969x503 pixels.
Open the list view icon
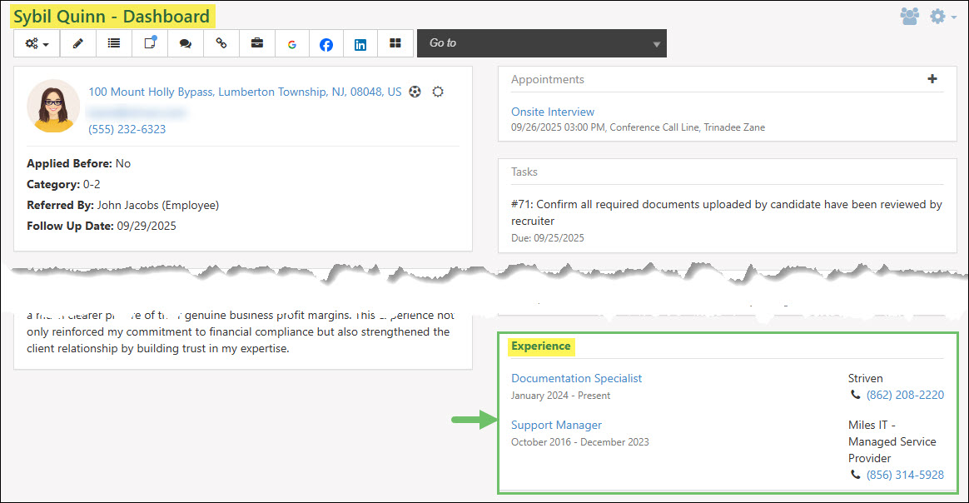114,43
